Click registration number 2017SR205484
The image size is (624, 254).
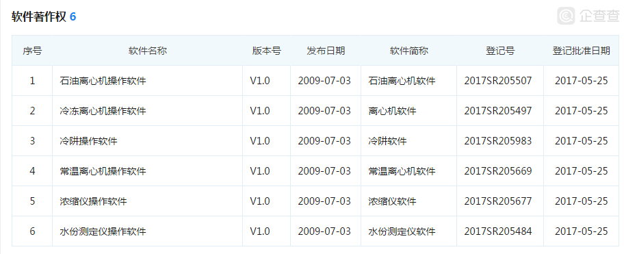tap(498, 231)
